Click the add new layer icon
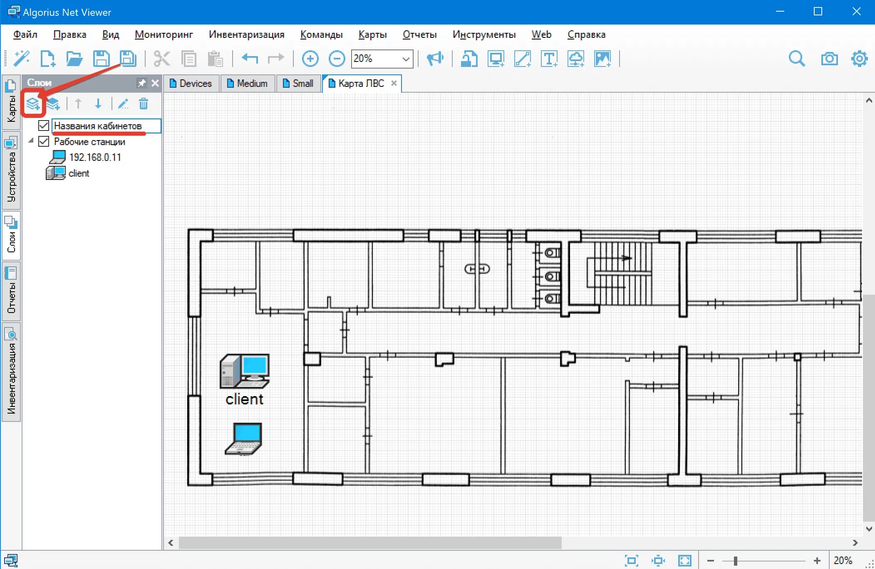Viewport: 875px width, 569px height. [32, 103]
